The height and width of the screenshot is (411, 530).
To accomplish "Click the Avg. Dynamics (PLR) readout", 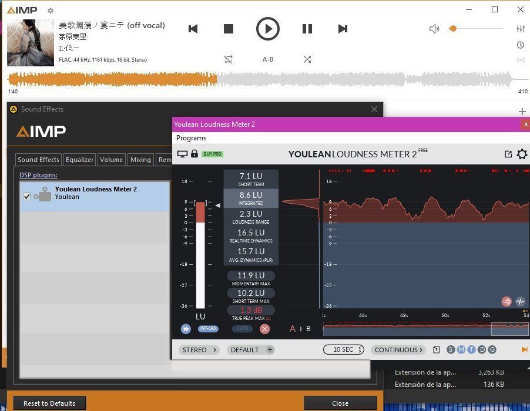I will point(251,255).
